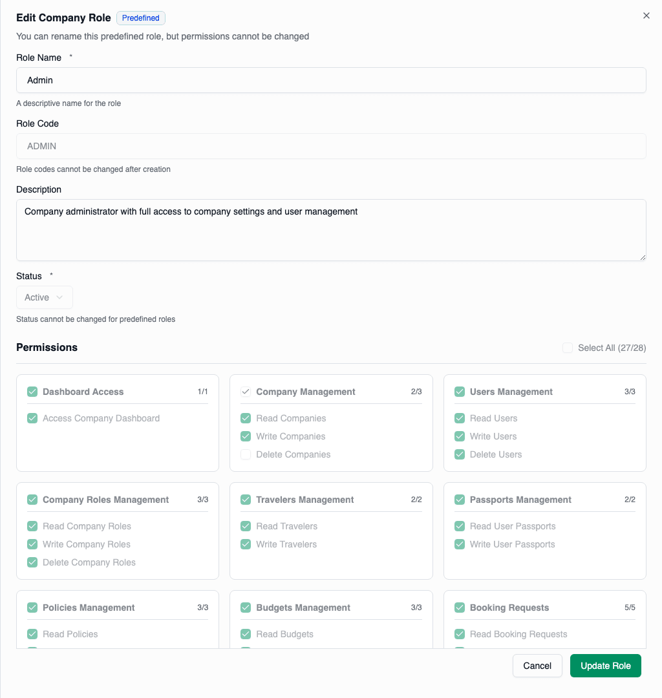Uncheck the Delete Users permission

459,454
